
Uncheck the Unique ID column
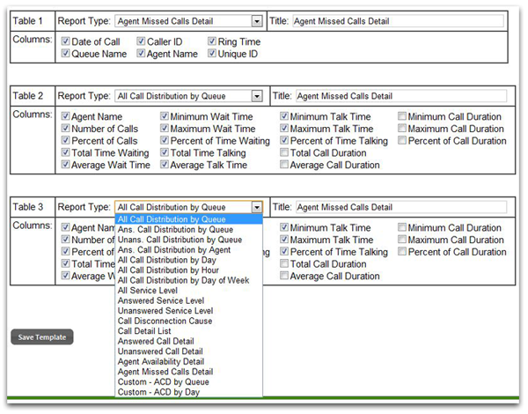click(213, 54)
